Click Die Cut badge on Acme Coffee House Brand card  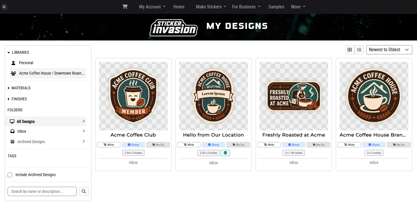coord(399,145)
